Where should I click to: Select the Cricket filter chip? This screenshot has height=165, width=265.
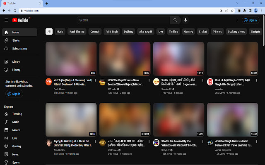203,31
